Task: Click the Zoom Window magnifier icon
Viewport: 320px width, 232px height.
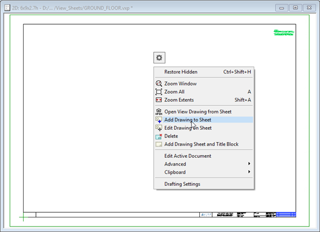Action: [x=159, y=84]
